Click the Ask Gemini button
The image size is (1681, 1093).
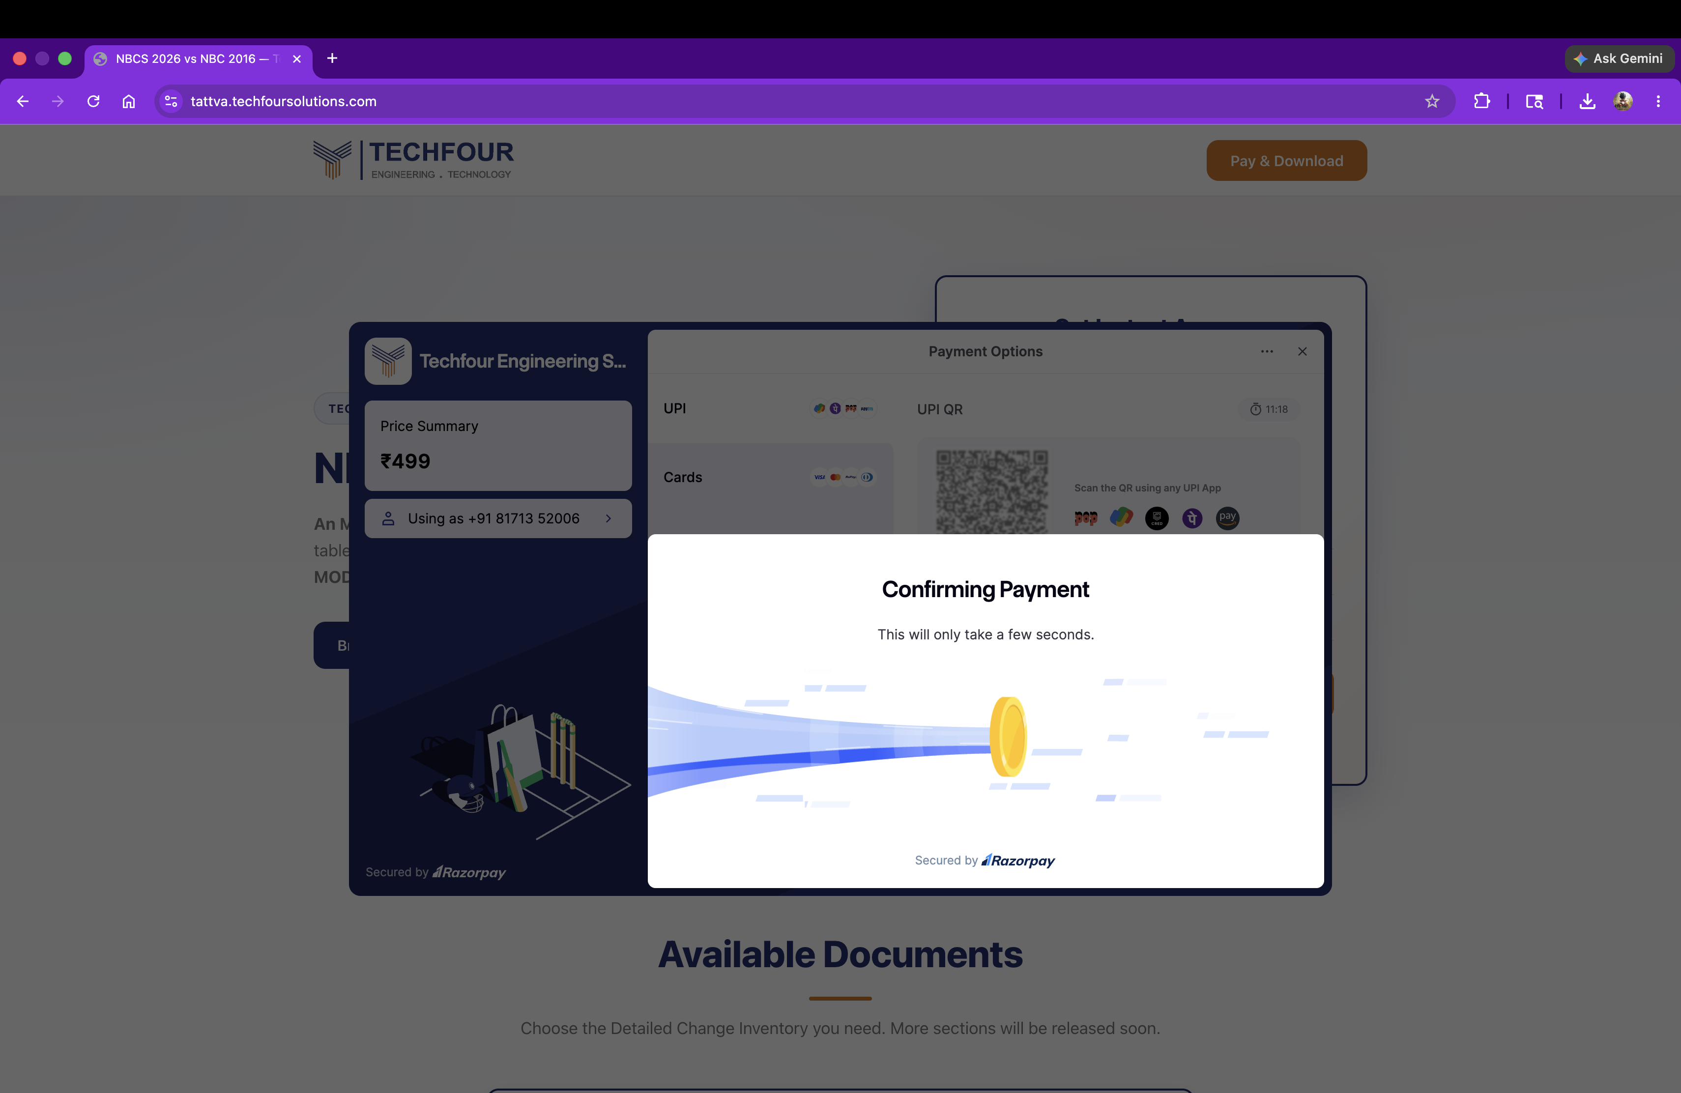coord(1619,58)
